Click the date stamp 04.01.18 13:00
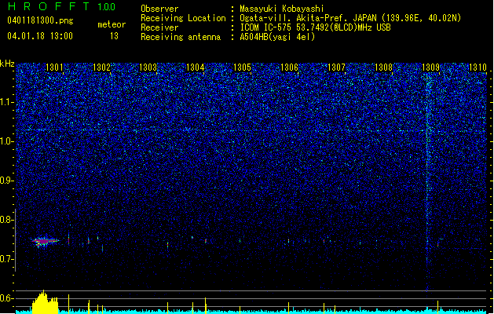Screen dimensions: 494x314 point(40,36)
